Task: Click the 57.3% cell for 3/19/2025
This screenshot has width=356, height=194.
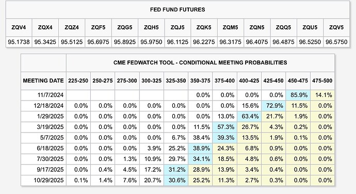Action: pyautogui.click(x=224, y=127)
